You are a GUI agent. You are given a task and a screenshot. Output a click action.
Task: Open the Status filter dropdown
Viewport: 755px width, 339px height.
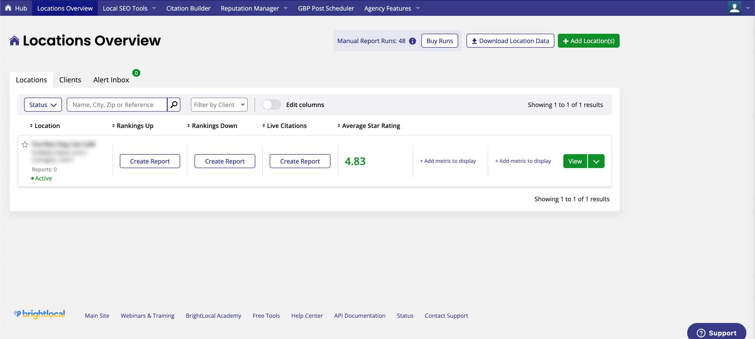tap(43, 105)
